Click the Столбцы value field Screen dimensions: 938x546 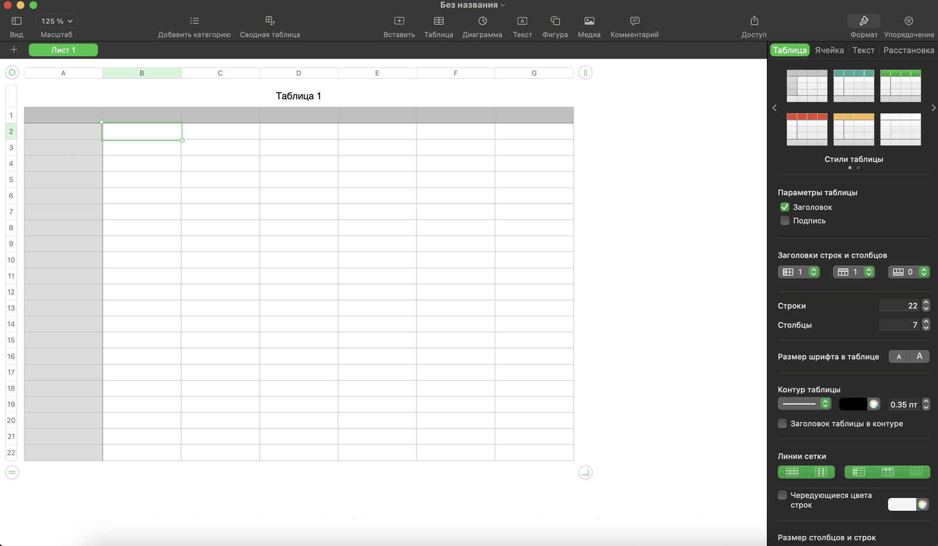tap(900, 325)
